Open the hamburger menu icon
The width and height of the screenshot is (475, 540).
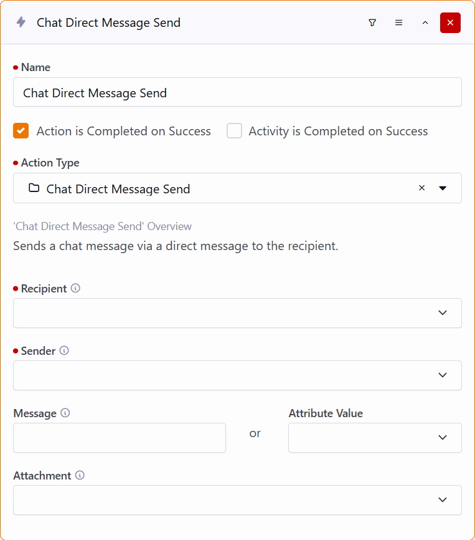click(399, 22)
